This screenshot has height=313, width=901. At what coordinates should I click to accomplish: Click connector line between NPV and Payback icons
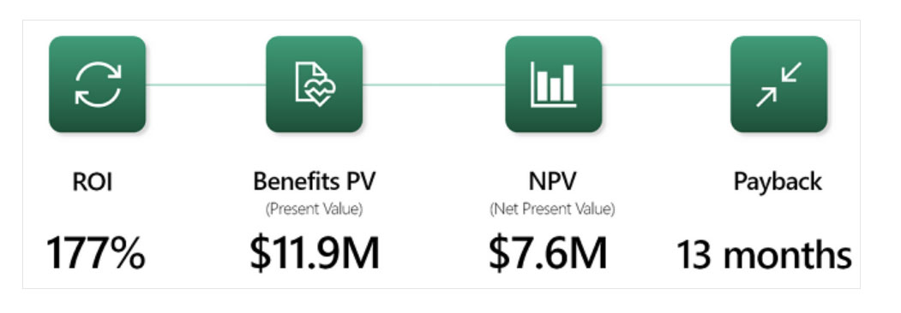tap(666, 85)
